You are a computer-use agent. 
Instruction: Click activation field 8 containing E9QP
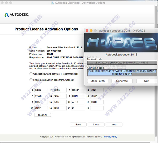pyautogui.click(x=97, y=96)
